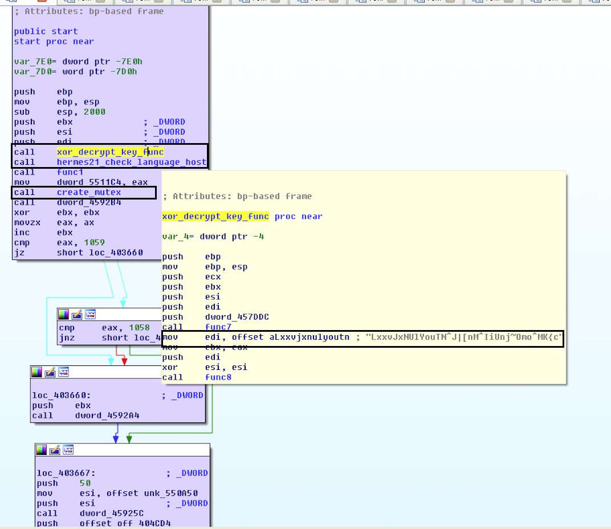
Task: Click the 'push 50' operand value
Action: click(85, 483)
